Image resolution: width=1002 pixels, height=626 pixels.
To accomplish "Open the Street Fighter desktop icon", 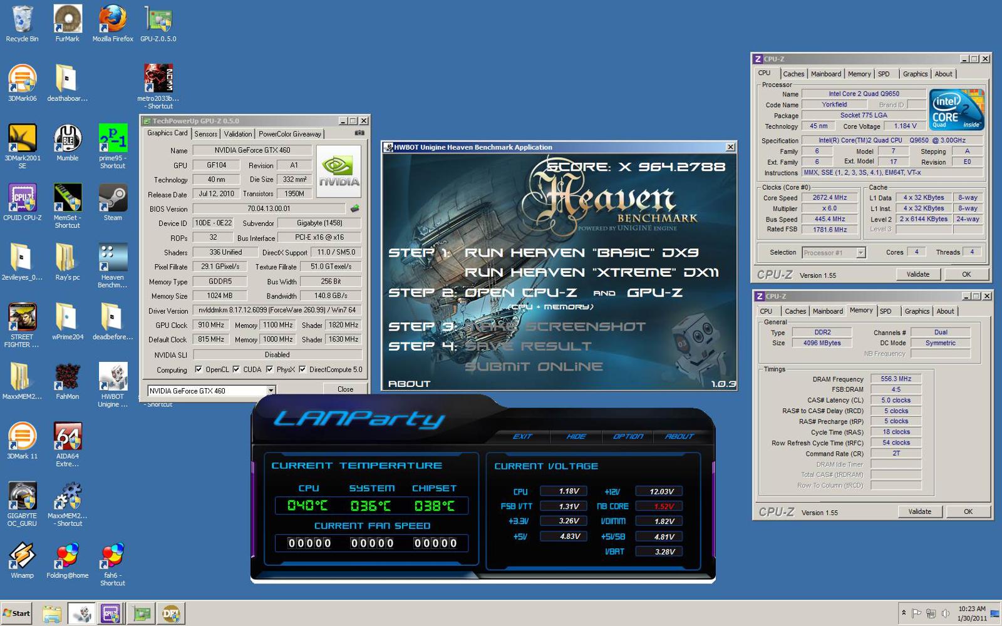I will click(22, 325).
